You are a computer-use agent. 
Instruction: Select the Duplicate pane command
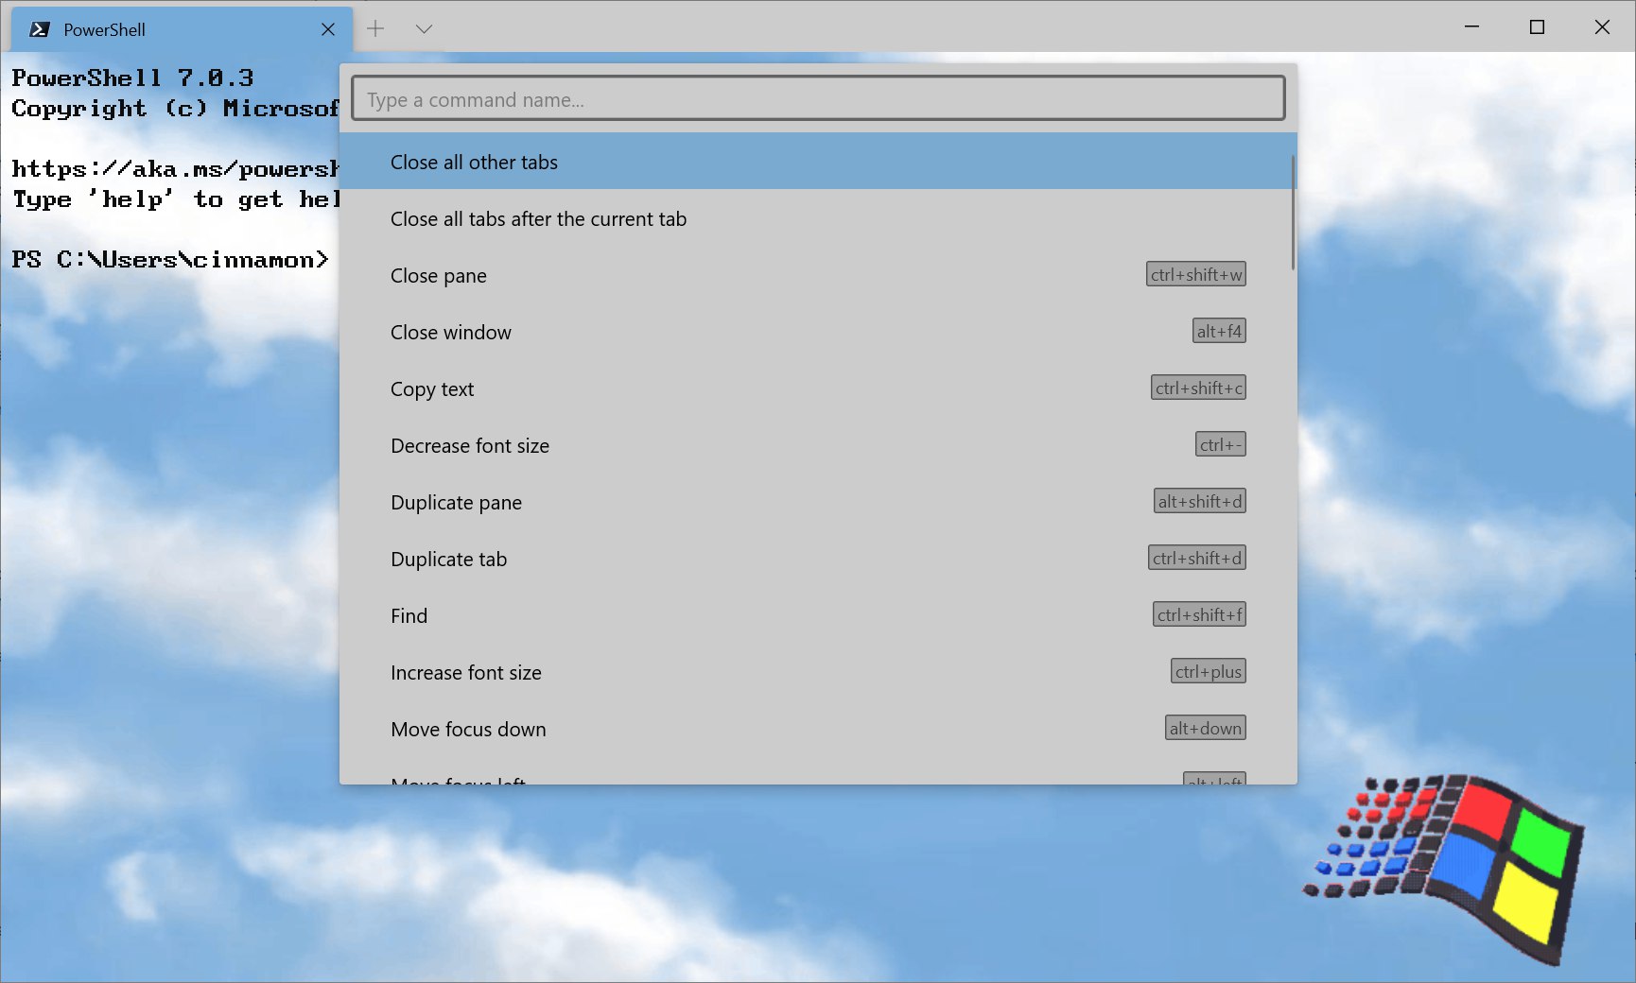pyautogui.click(x=818, y=502)
